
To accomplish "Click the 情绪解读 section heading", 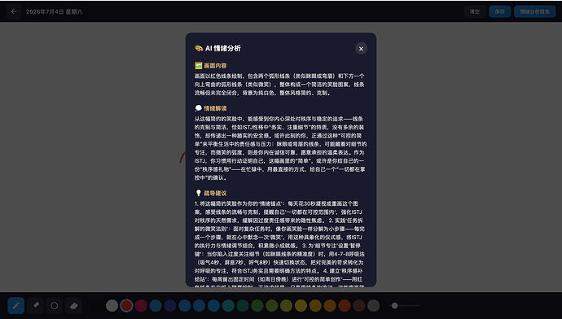I will click(x=215, y=108).
